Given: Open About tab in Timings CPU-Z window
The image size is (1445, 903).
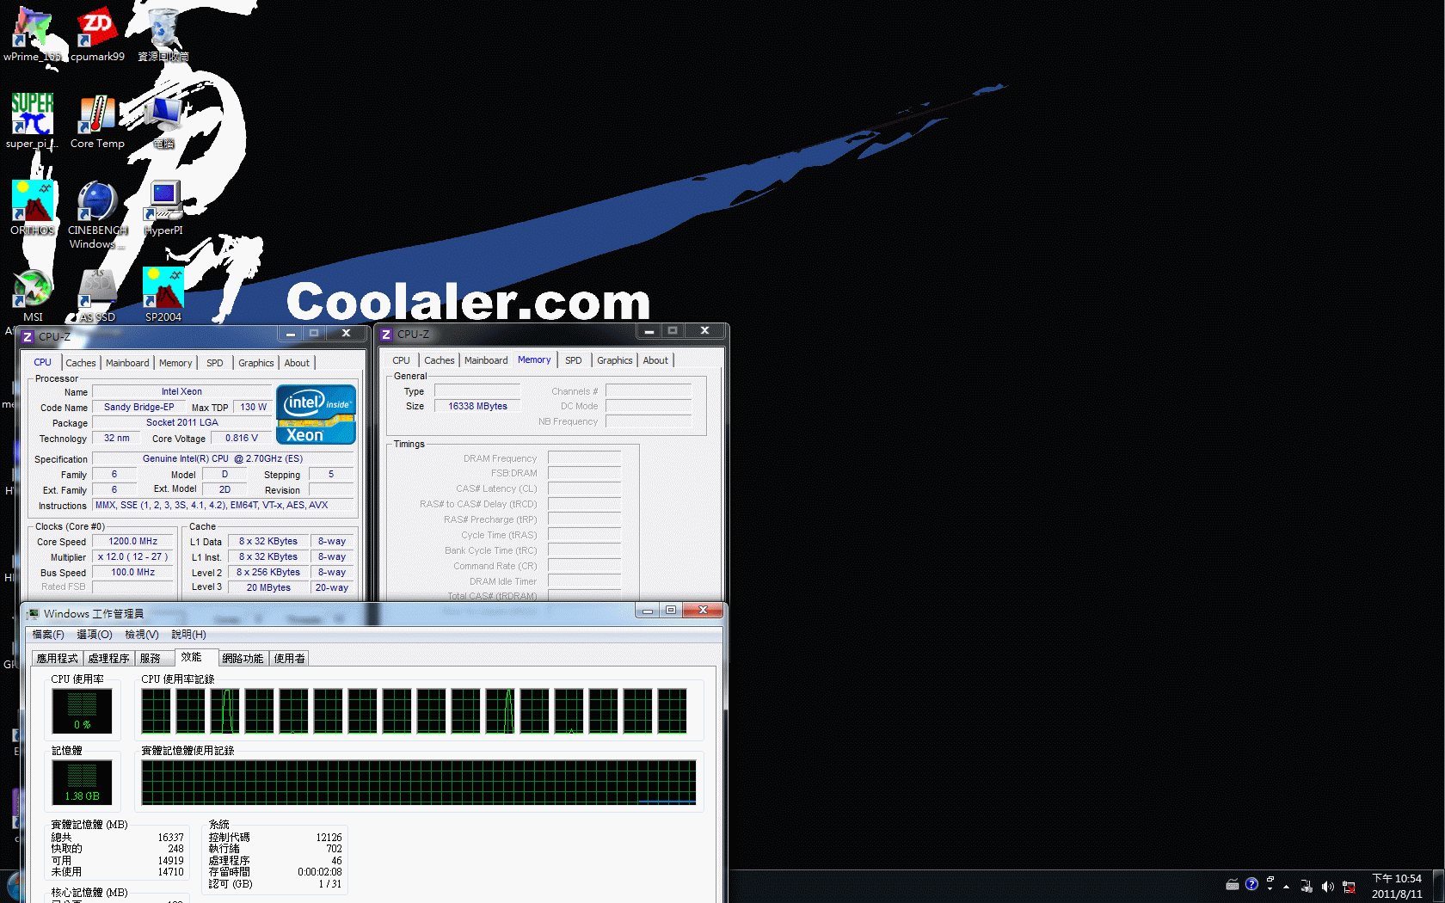Looking at the screenshot, I should point(655,360).
